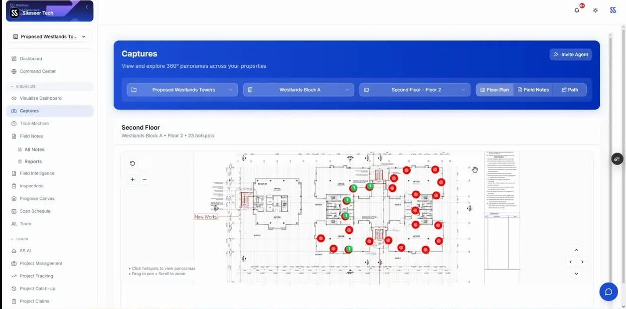Toggle the light/dark theme sun icon
Viewport: 626px width, 309px height.
tap(595, 10)
